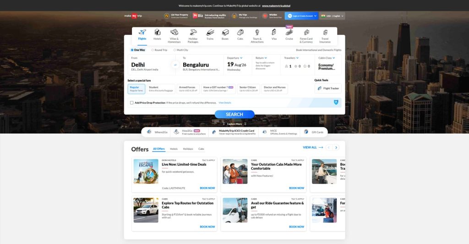This screenshot has width=469, height=244.
Task: Open View Details for Price Drop Protection
Action: coord(225,103)
